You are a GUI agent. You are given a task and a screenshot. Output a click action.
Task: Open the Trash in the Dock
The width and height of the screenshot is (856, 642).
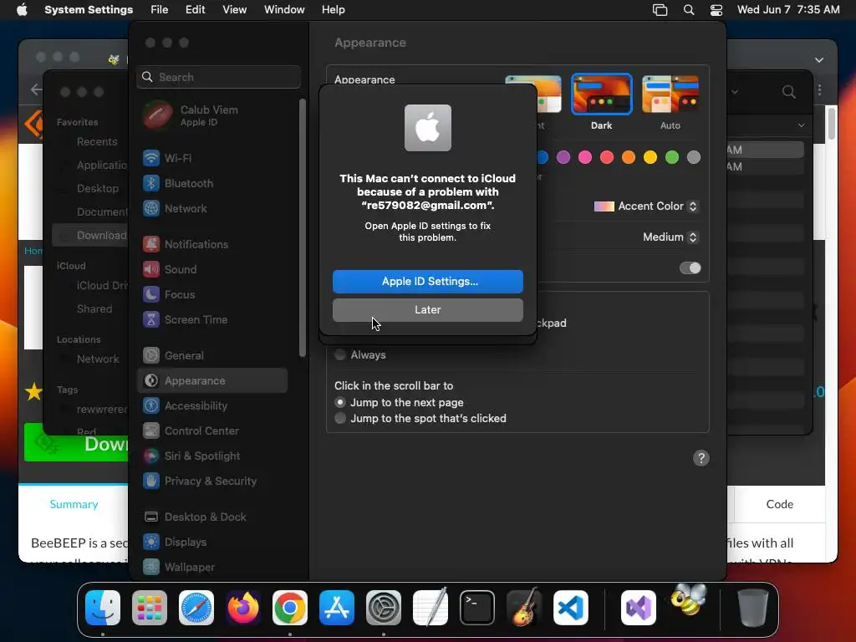[753, 608]
